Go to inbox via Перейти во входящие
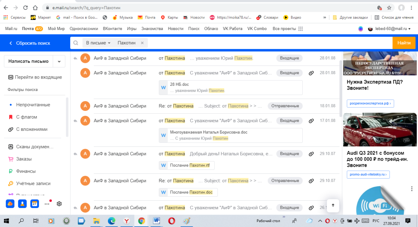This screenshot has height=227, width=418. pos(35,77)
